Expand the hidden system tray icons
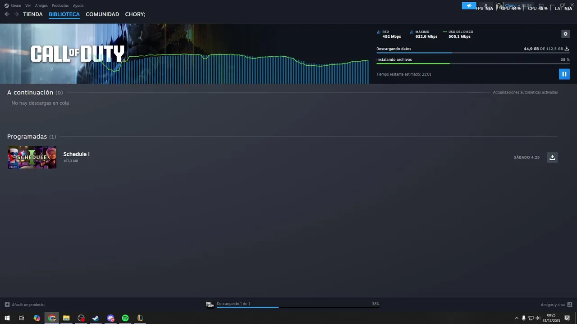 tap(517, 318)
